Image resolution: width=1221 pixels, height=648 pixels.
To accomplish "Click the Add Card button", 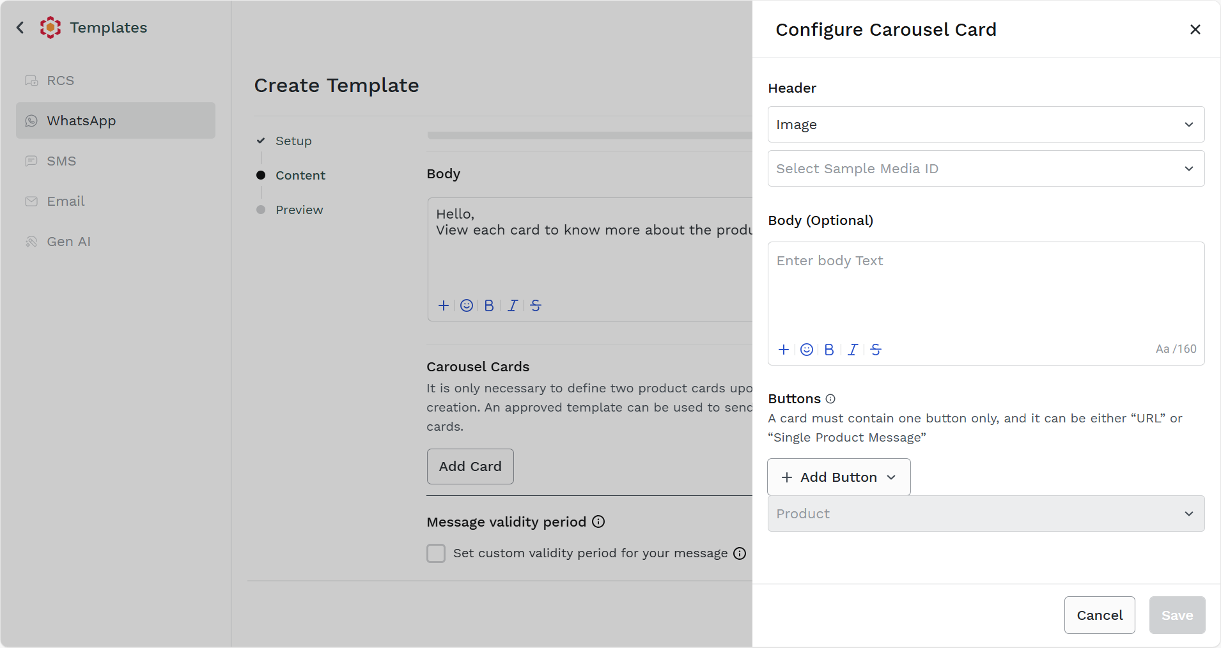I will pos(470,467).
